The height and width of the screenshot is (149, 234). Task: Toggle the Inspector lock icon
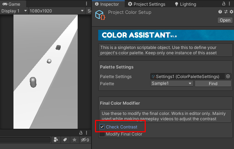[224, 4]
